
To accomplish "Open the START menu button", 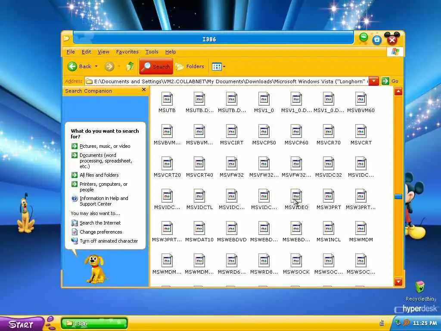I will [x=22, y=324].
